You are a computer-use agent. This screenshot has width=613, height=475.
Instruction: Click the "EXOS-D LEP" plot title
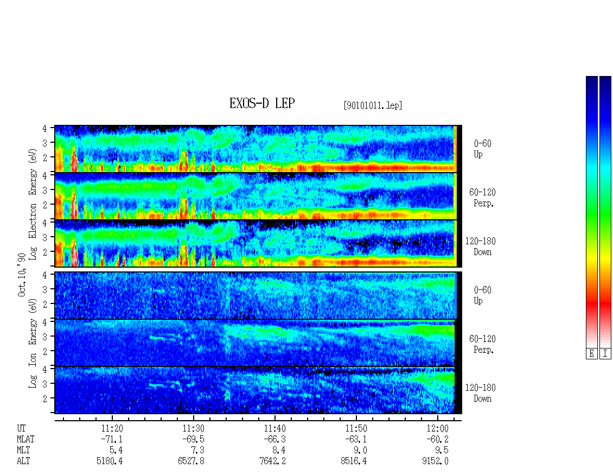coord(262,103)
